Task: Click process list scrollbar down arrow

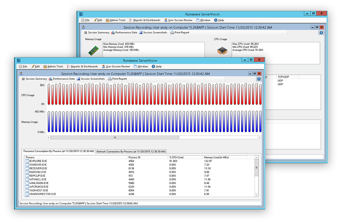Action: [256, 195]
